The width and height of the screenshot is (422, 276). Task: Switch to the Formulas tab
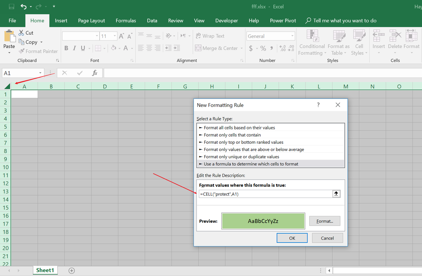coord(126,20)
